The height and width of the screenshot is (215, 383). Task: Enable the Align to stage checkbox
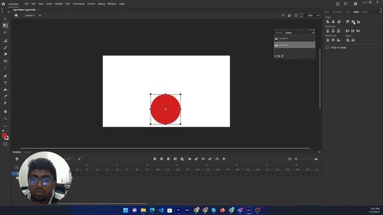(x=327, y=48)
